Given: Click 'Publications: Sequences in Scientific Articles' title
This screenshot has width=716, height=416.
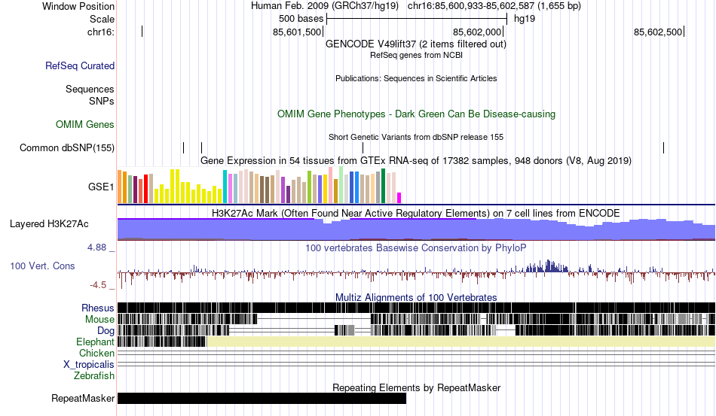Looking at the screenshot, I should point(416,78).
